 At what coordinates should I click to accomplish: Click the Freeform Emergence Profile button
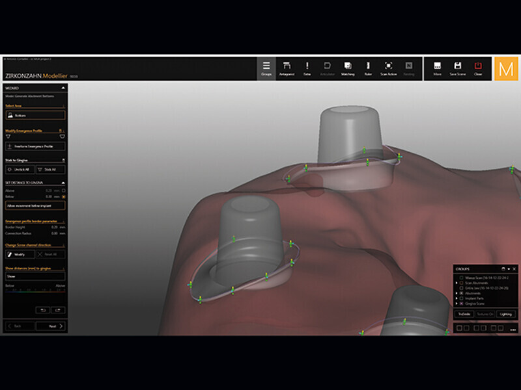tap(35, 147)
